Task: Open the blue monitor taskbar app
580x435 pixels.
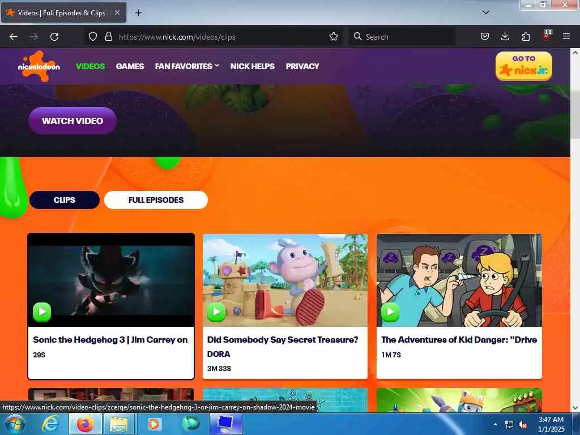Action: pos(226,424)
